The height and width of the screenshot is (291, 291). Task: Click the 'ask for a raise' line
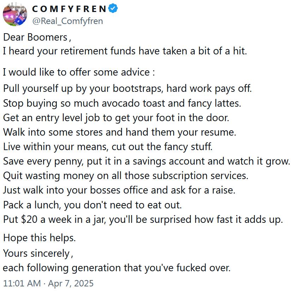coord(119,190)
